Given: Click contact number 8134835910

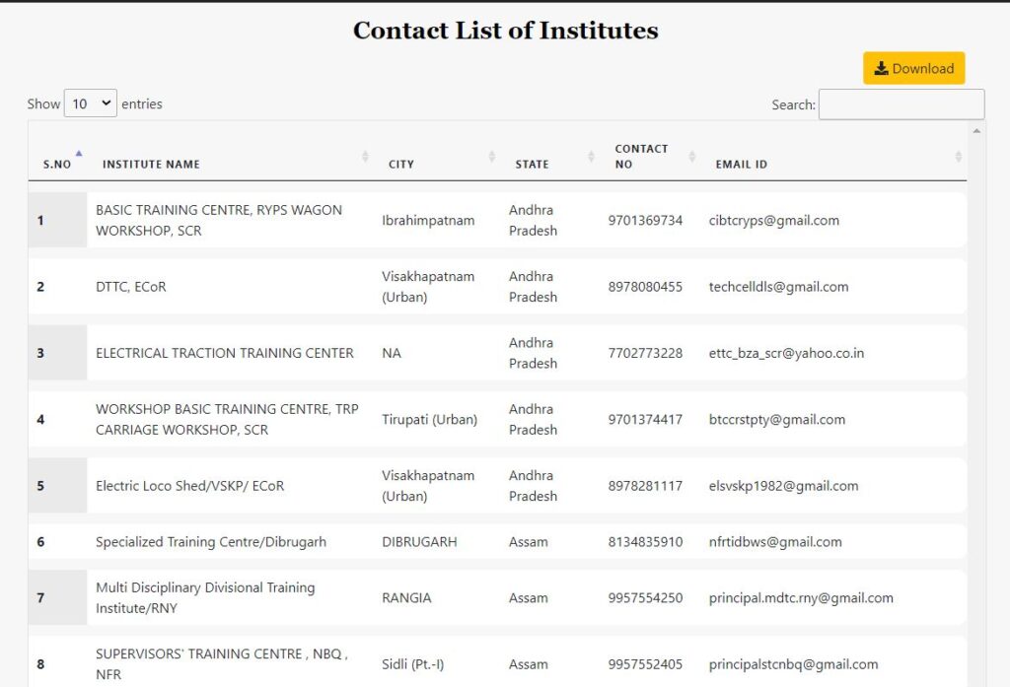Looking at the screenshot, I should click(645, 541).
